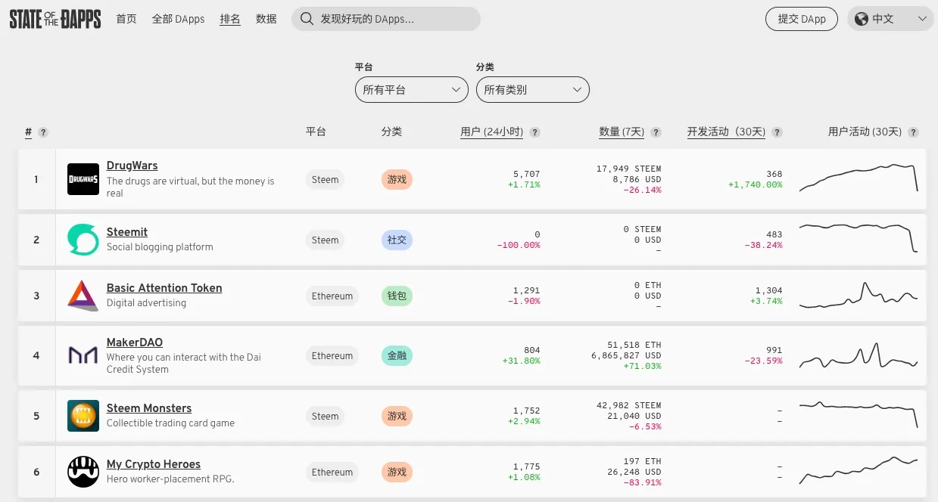Open the My Crypto Heroes logo
The height and width of the screenshot is (502, 938).
coord(83,472)
